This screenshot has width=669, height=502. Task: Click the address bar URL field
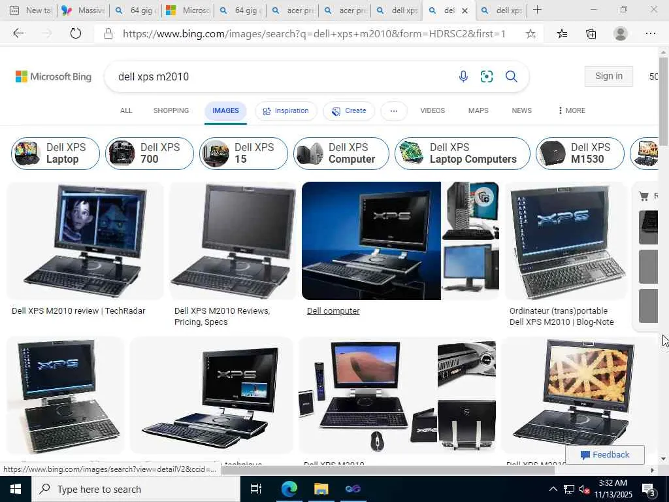[314, 34]
